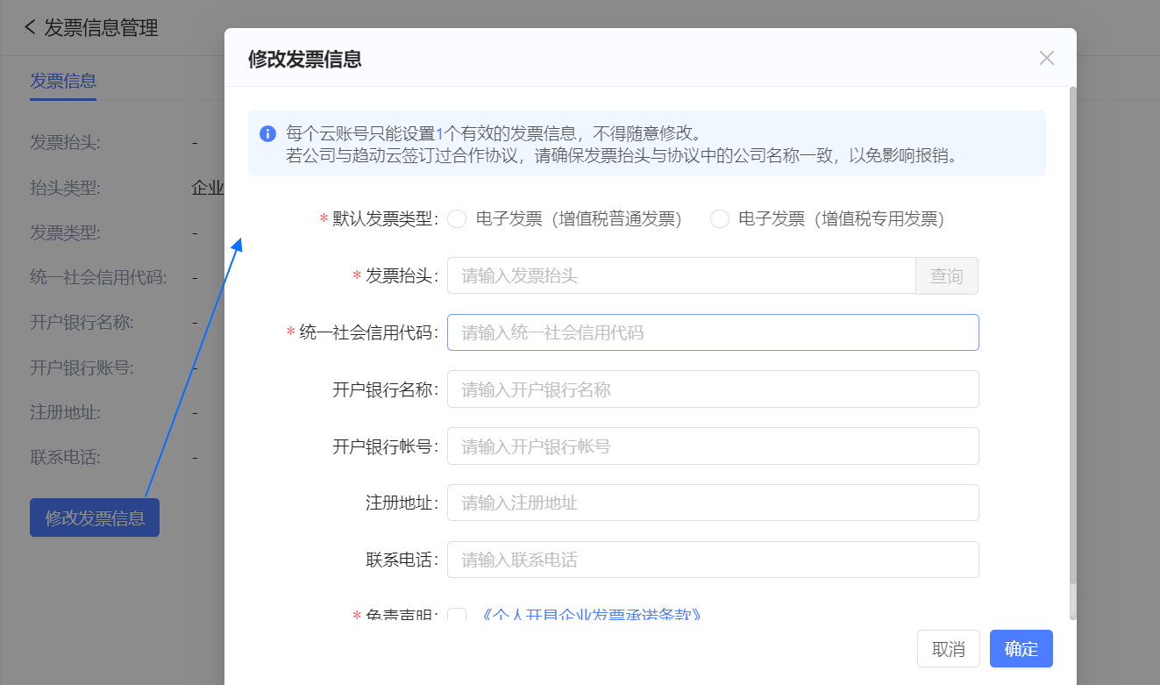This screenshot has height=685, width=1160.
Task: Select 电子发票（增值税普通发票） radio option
Action: 457,219
